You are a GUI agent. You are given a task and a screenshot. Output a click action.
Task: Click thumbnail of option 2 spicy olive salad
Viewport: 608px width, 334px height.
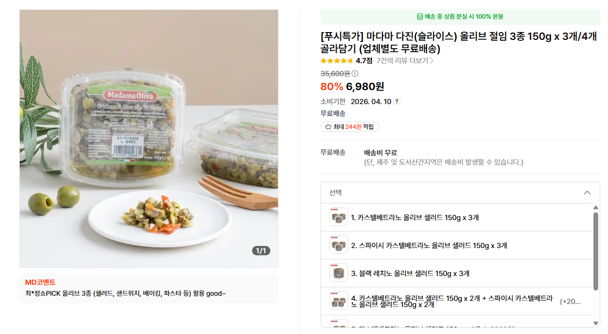(x=339, y=245)
